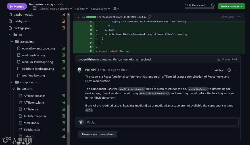
Task: Add emoji reaction to Pull GPT comment
Action: 229,70
